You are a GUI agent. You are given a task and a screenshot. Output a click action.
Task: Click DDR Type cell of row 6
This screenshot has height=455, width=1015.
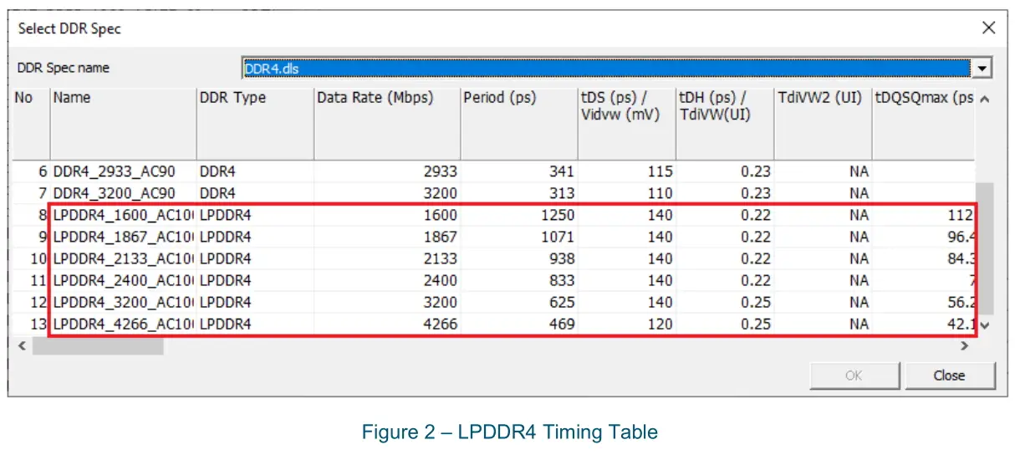point(255,171)
